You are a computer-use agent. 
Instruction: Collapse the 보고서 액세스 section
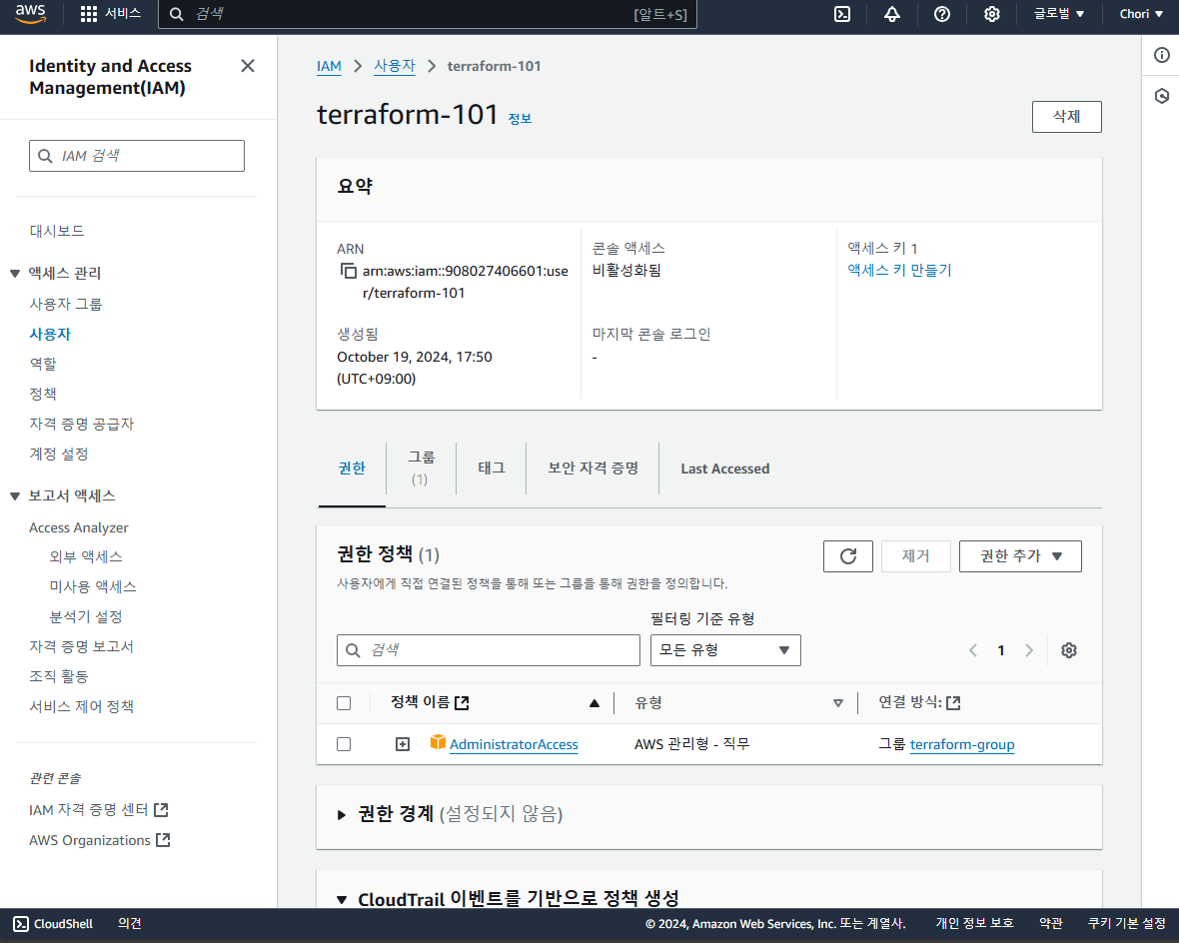[x=15, y=496]
